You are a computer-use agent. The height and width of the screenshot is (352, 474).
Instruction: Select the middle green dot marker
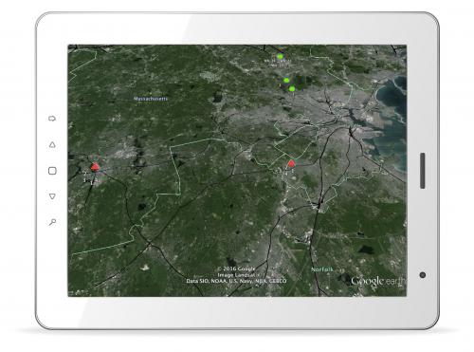click(286, 81)
